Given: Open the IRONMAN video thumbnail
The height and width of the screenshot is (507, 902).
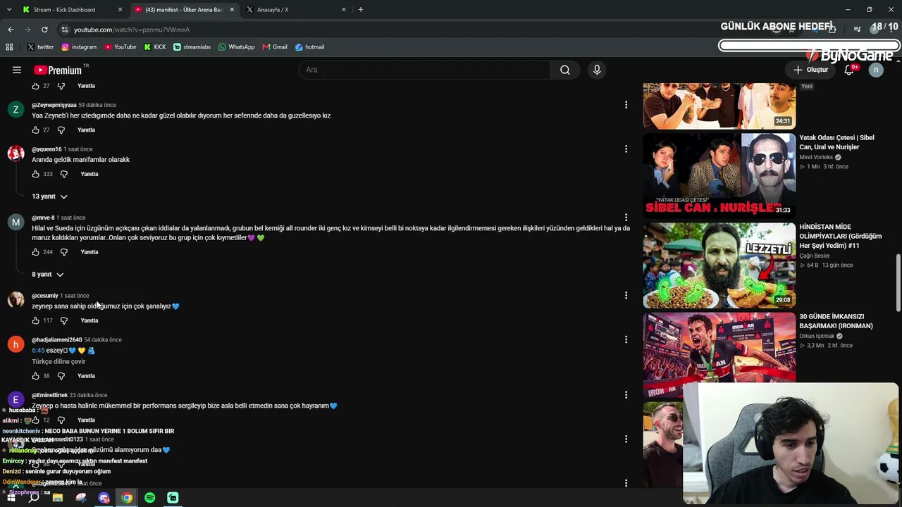Looking at the screenshot, I should [719, 355].
